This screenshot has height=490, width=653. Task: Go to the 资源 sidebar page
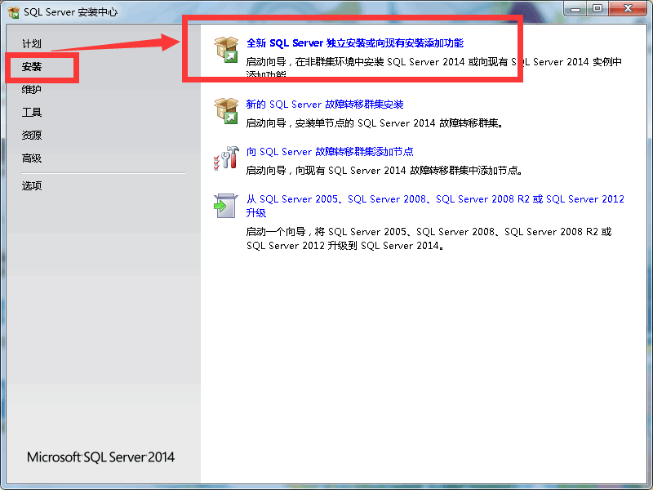point(32,135)
